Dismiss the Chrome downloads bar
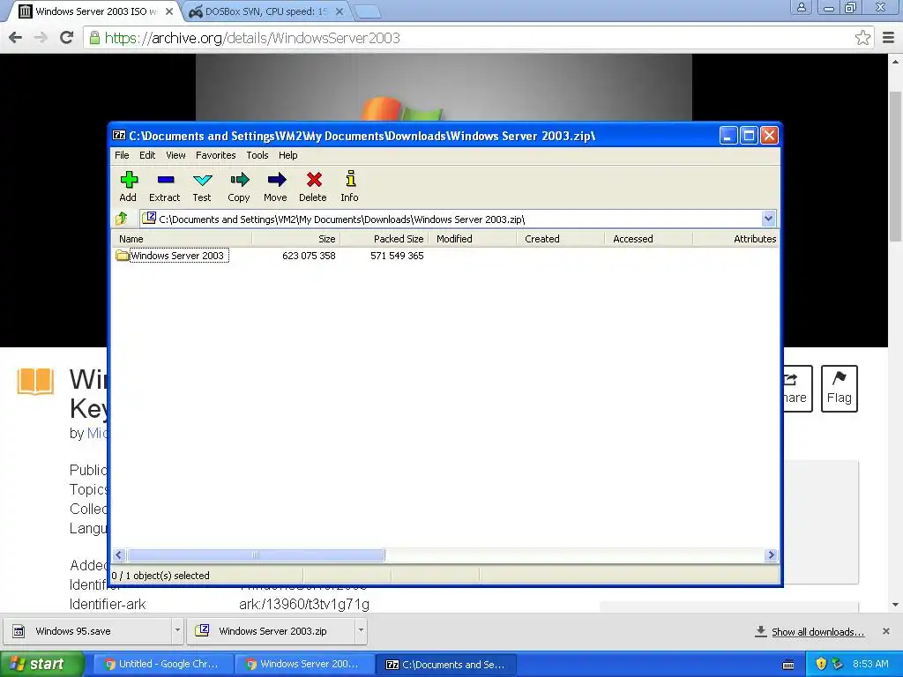The width and height of the screenshot is (903, 677). pos(885,631)
